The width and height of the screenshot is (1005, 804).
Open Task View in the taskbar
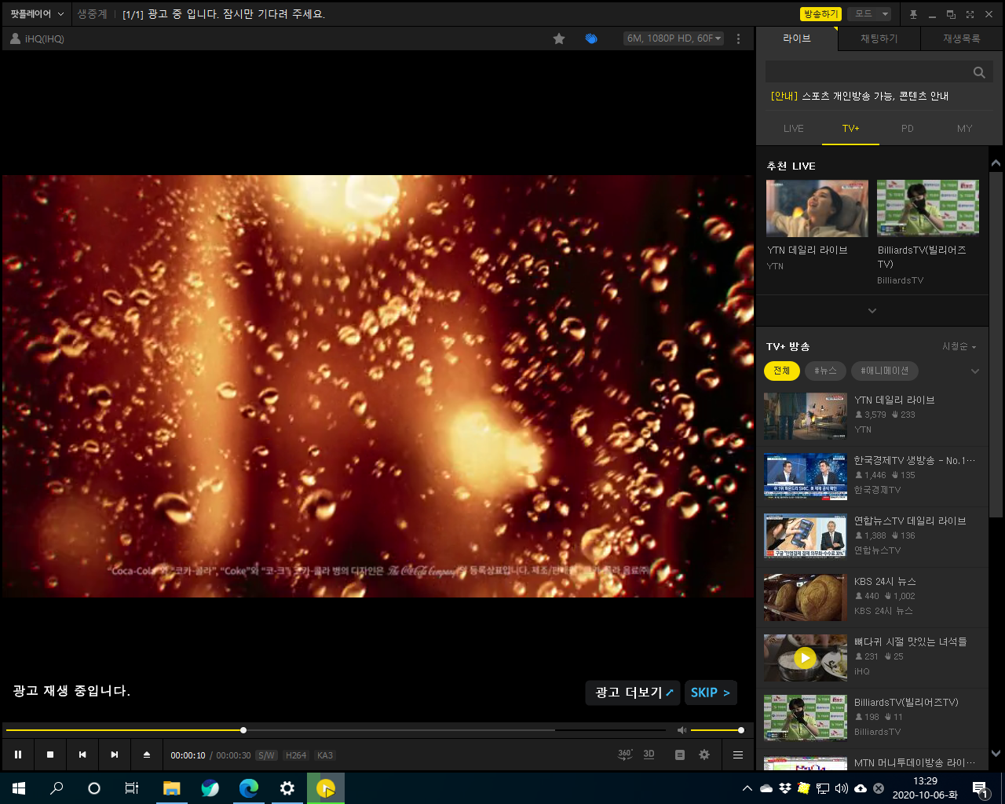(x=132, y=788)
